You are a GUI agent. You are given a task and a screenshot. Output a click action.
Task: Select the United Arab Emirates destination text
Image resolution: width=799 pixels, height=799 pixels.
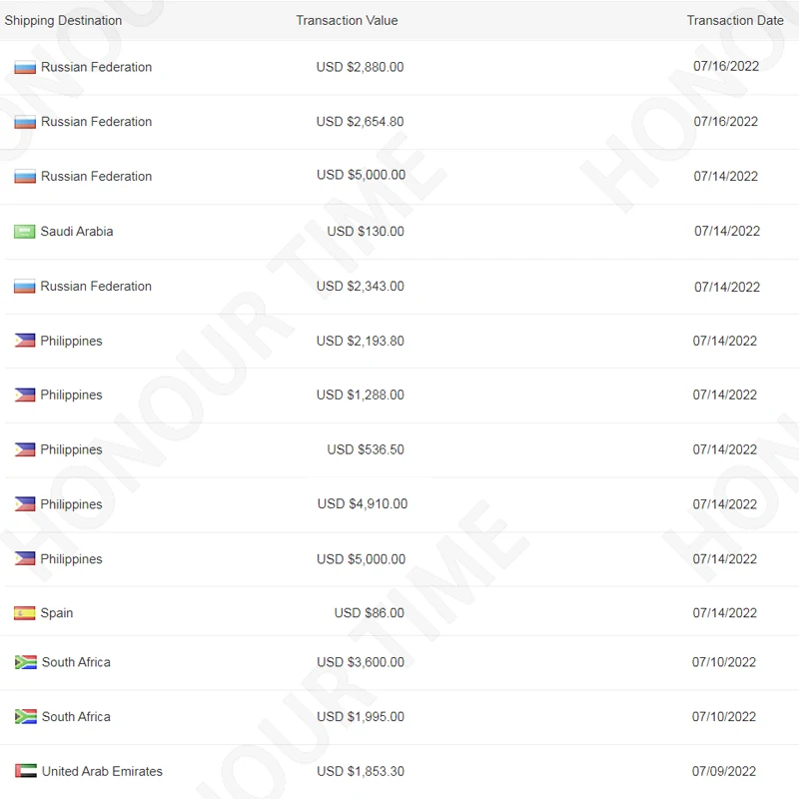pos(102,771)
